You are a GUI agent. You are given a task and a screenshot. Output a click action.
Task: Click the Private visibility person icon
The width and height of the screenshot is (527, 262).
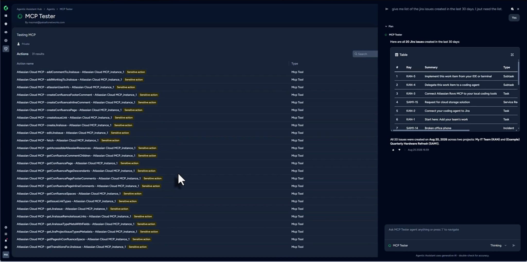(18, 44)
